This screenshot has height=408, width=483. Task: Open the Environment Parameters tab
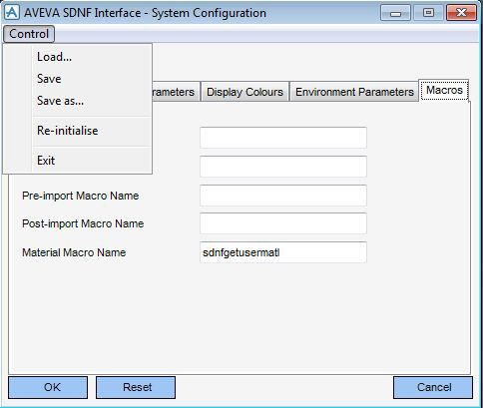tap(354, 92)
